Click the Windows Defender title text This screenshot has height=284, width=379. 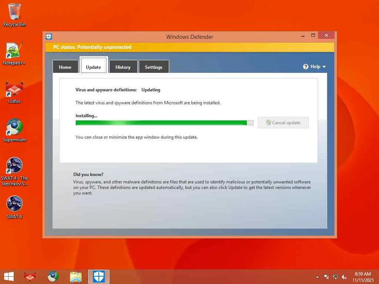[x=190, y=37]
